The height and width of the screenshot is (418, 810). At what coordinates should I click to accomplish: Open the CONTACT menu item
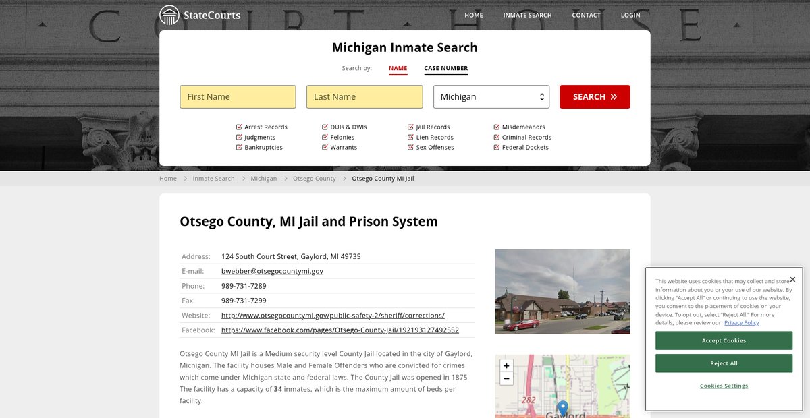pyautogui.click(x=586, y=15)
